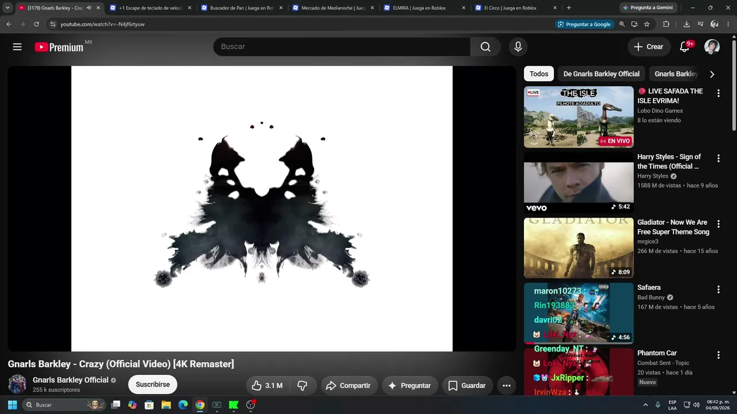Select the Todos filter chip
The width and height of the screenshot is (737, 414).
coord(539,74)
